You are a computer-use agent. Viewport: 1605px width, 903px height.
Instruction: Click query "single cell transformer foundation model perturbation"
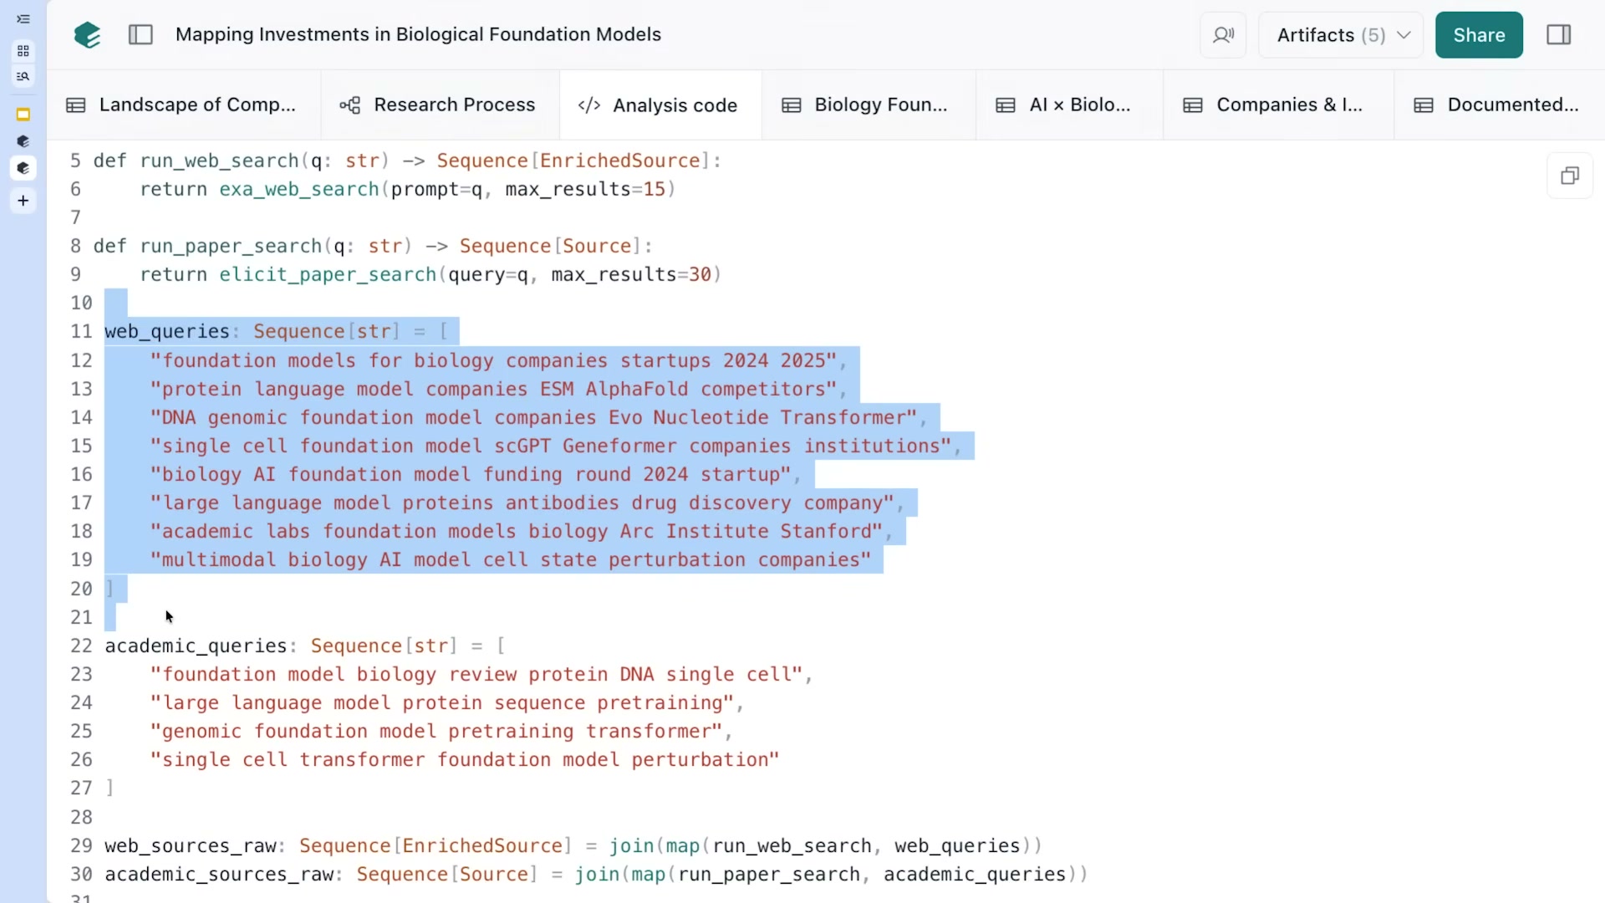(x=465, y=759)
